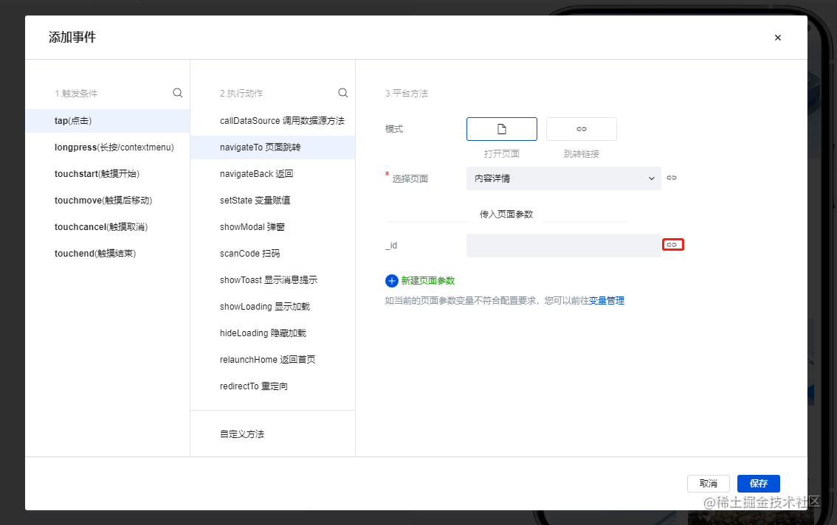Click the 新建页面参数 link
This screenshot has height=525, width=837.
click(x=428, y=281)
